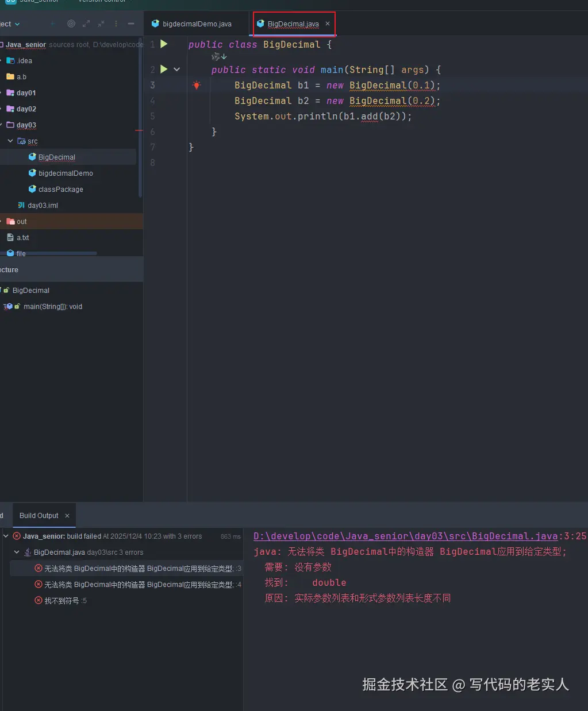
Task: Click 'BigDecimal(0.1)' on code line 3
Action: pos(392,85)
